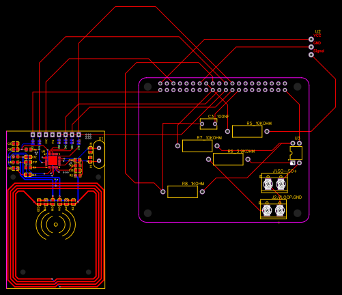Select the left screw terminal of J2

click(x=267, y=210)
